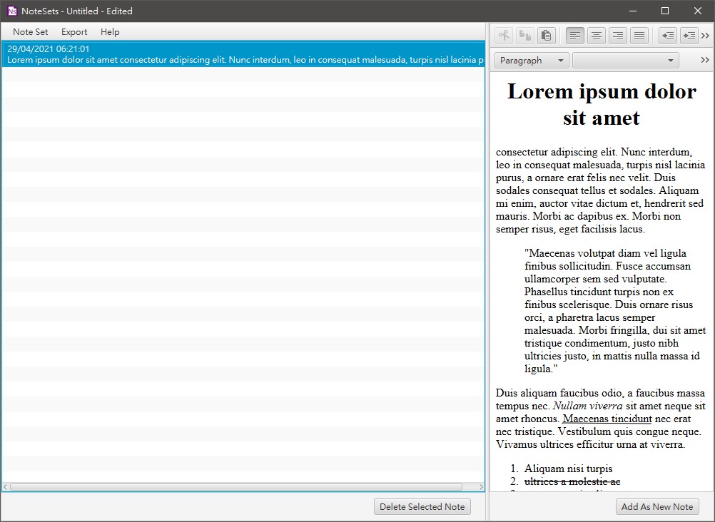Open the Export menu
The width and height of the screenshot is (715, 522).
[x=74, y=32]
